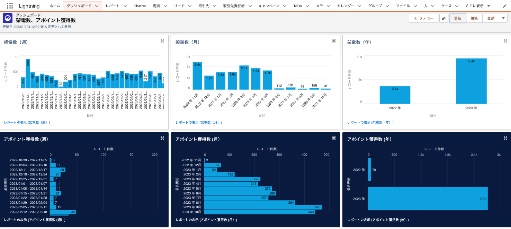
Task: Open the リード tab dropdown chevron
Action: pos(190,6)
